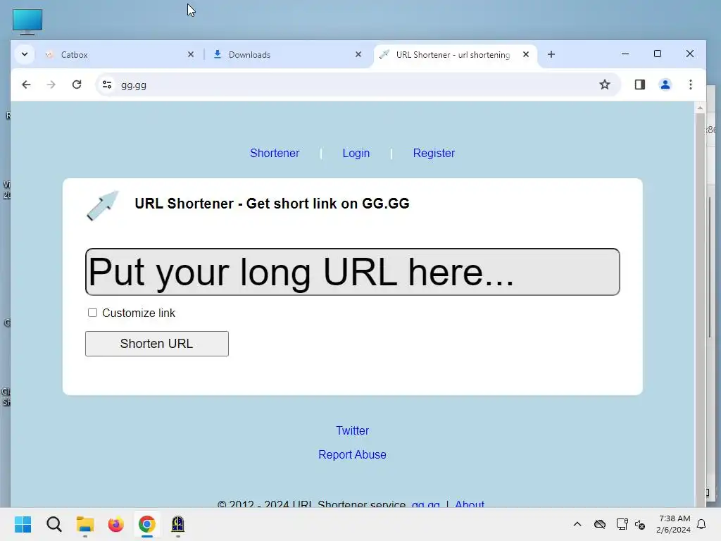The width and height of the screenshot is (721, 541).
Task: Open a new browser tab
Action: (x=551, y=55)
